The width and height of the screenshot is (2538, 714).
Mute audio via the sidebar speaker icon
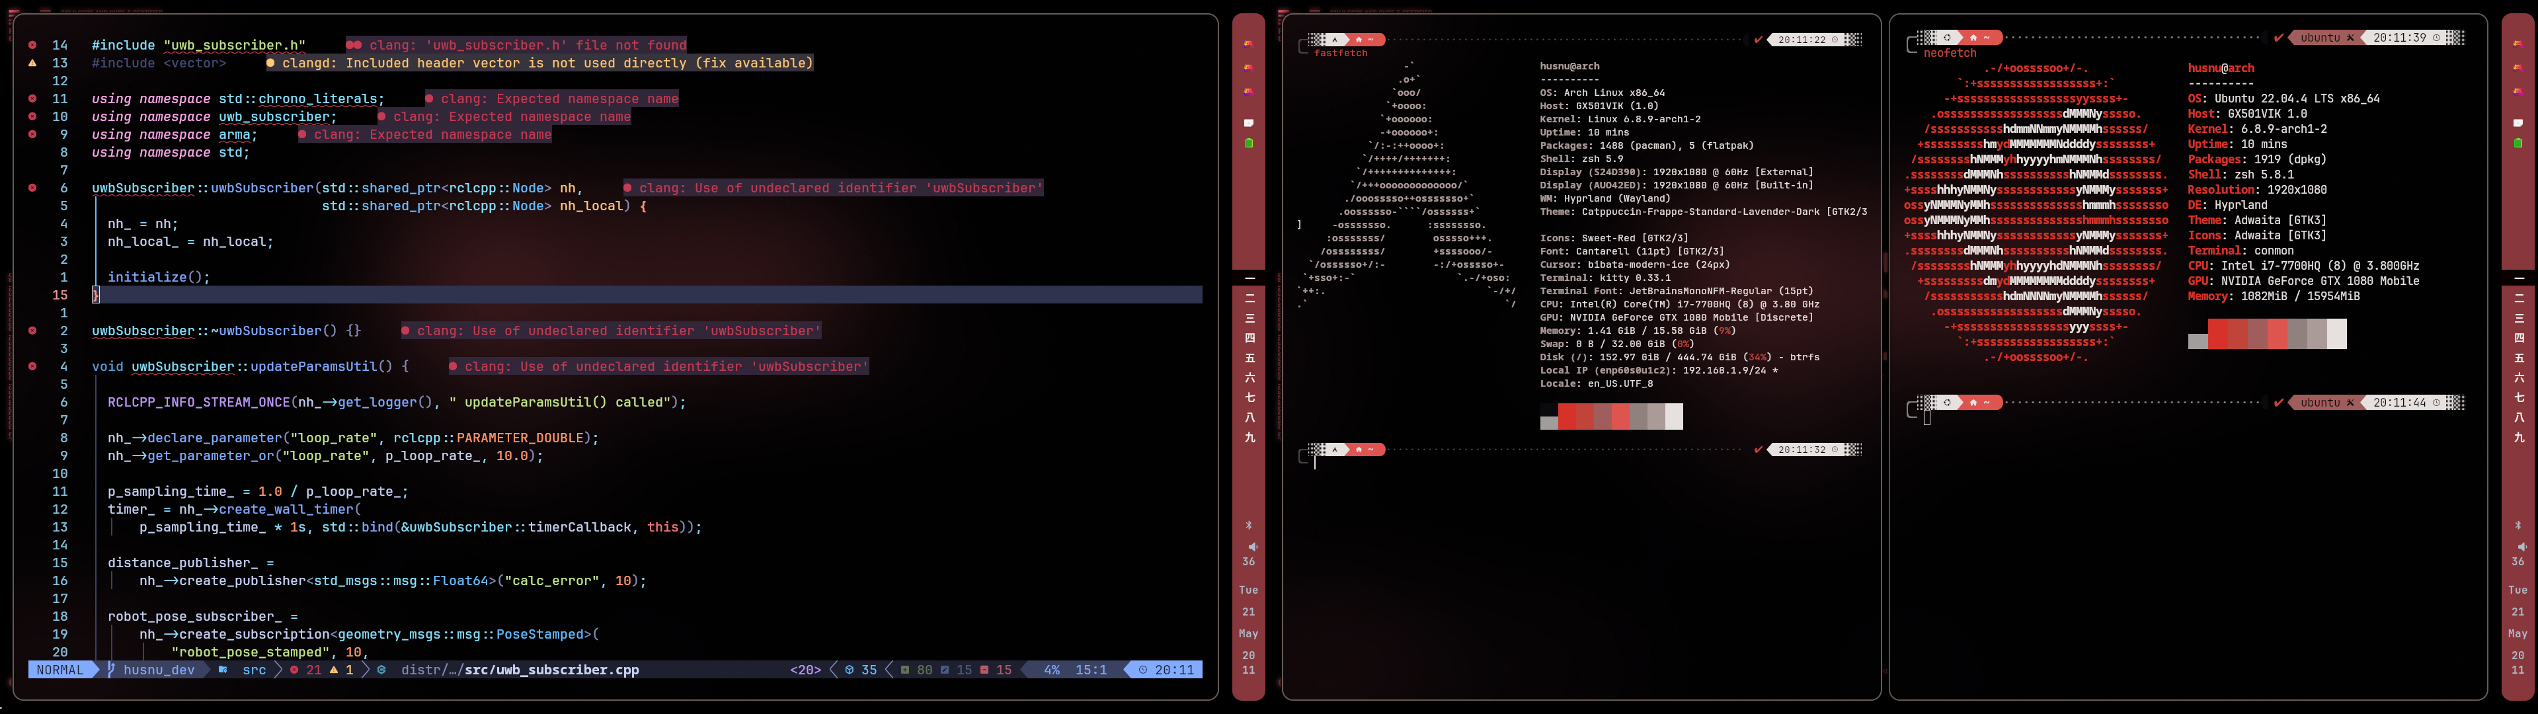[1249, 545]
